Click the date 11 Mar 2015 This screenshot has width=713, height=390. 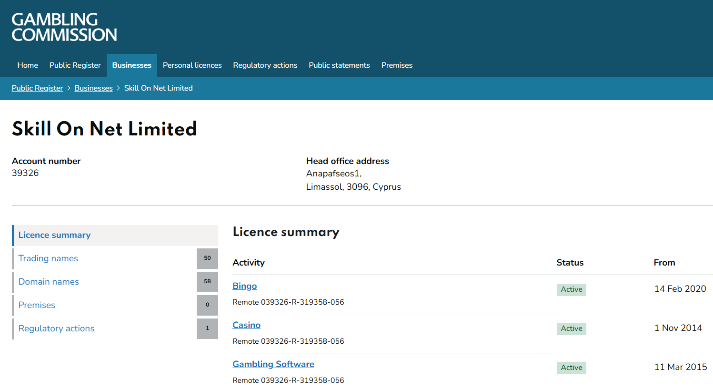pyautogui.click(x=681, y=367)
